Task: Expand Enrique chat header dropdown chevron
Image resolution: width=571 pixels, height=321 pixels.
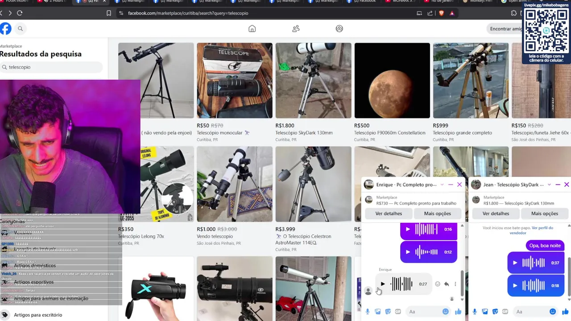Action: (x=442, y=185)
